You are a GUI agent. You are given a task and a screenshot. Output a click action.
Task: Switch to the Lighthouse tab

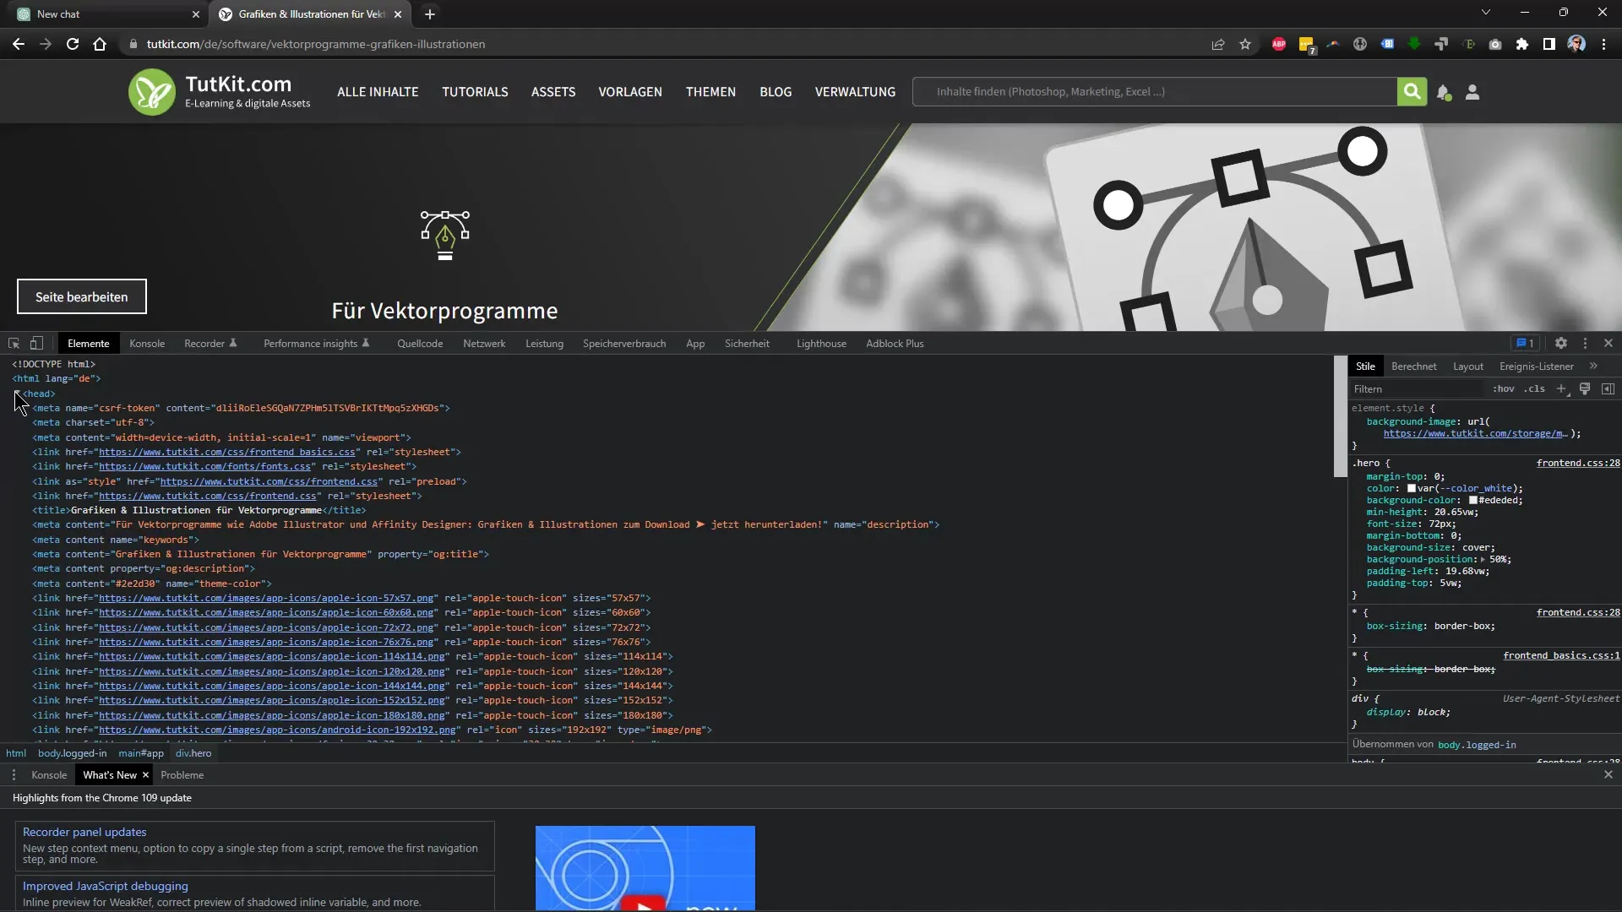pos(821,344)
